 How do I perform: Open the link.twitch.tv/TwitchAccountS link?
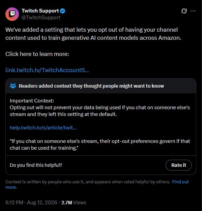tap(47, 70)
